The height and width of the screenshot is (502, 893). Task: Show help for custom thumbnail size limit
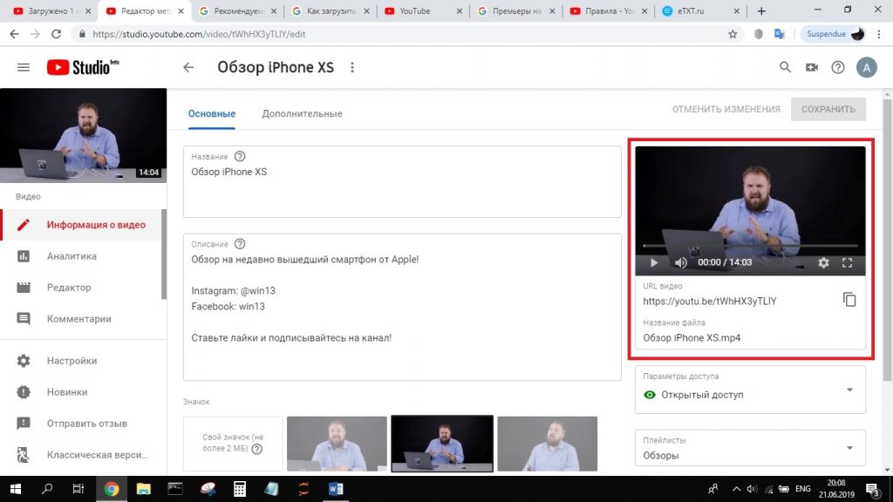pyautogui.click(x=257, y=449)
